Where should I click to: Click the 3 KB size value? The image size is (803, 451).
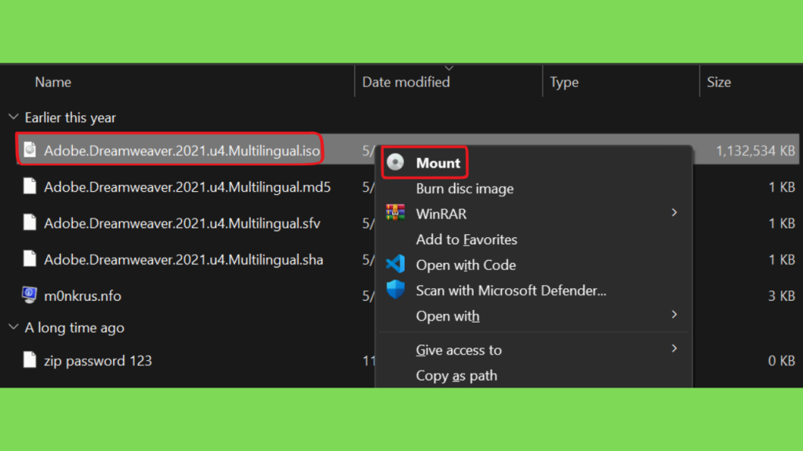(x=782, y=295)
